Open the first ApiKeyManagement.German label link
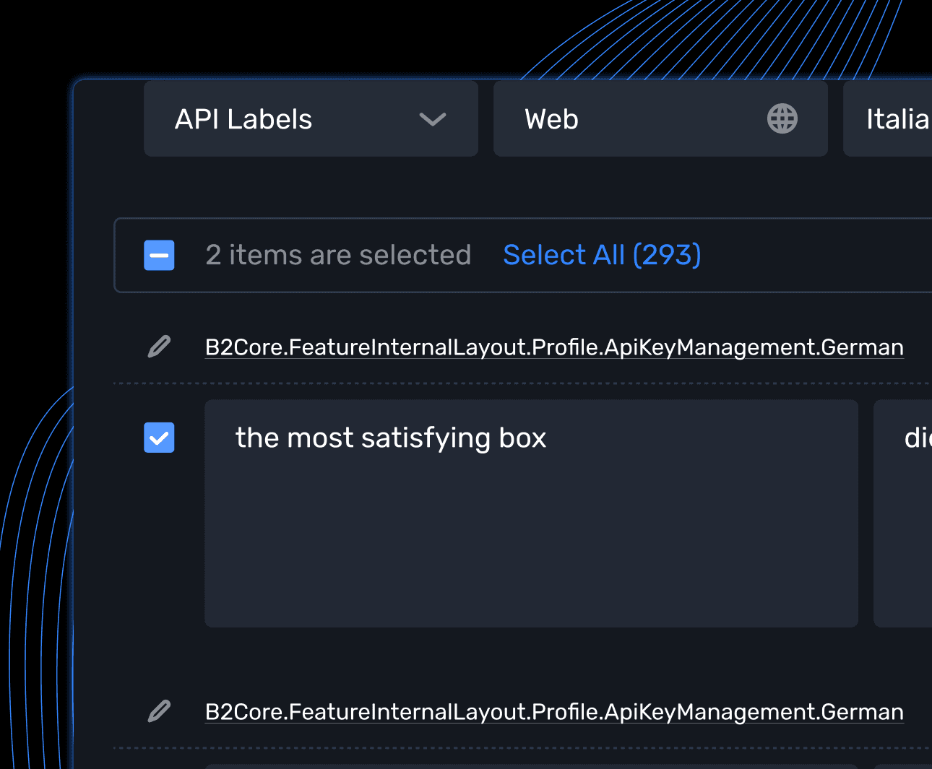This screenshot has width=932, height=769. click(554, 347)
